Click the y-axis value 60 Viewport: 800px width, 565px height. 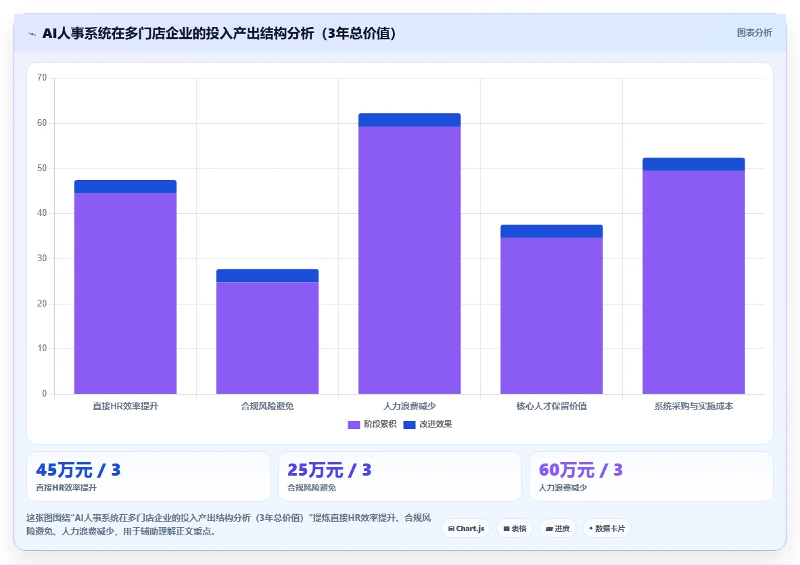[42, 123]
